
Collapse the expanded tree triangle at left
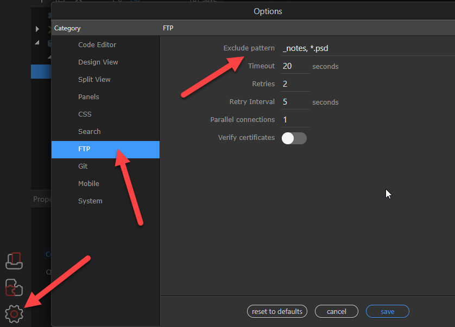coord(37,43)
